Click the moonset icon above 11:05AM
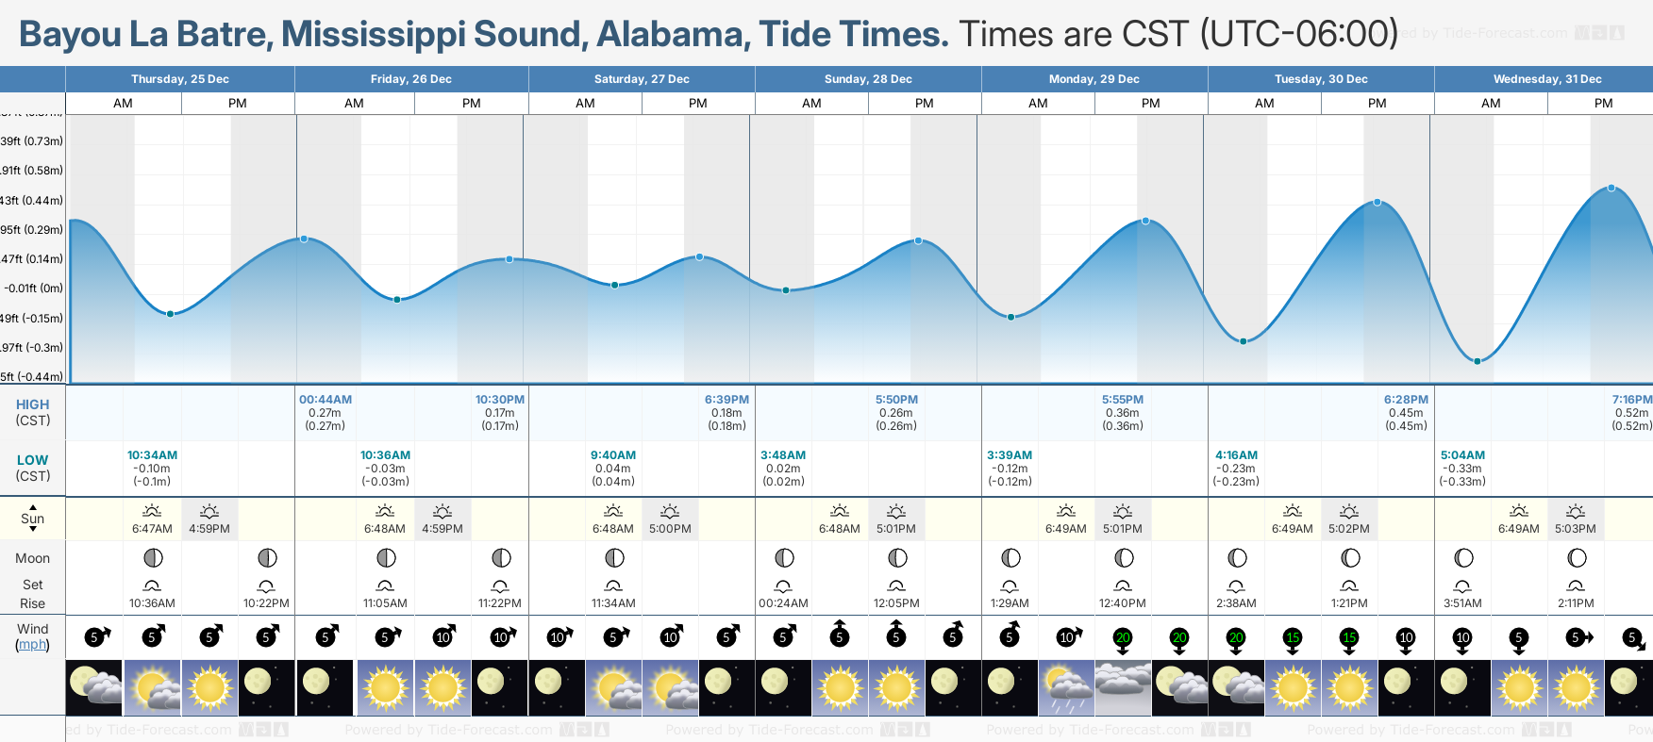Image resolution: width=1653 pixels, height=742 pixels. pos(385,585)
